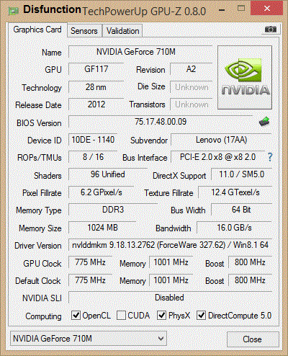
Task: Select NVIDIA GeForce 710M combo box
Action: pyautogui.click(x=89, y=339)
